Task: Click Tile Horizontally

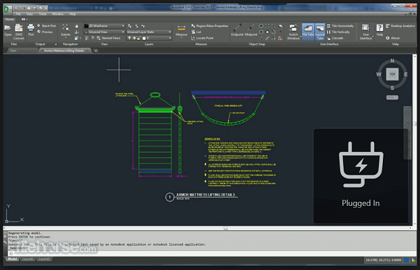Action: pos(340,26)
